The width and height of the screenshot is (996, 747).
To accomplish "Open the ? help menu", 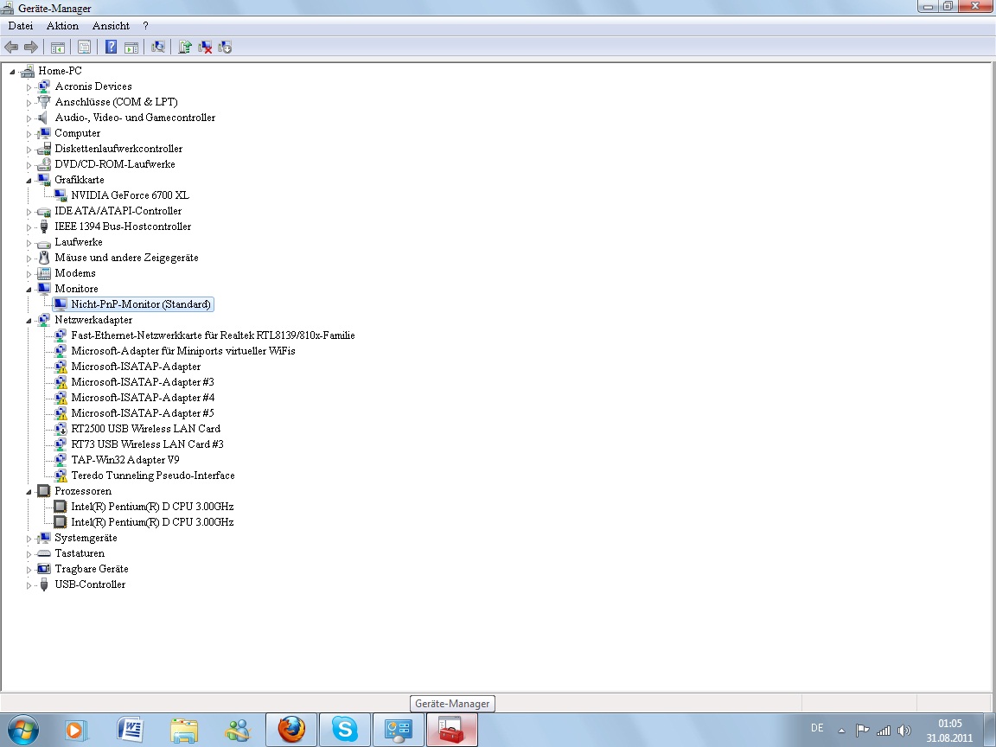I will 145,26.
